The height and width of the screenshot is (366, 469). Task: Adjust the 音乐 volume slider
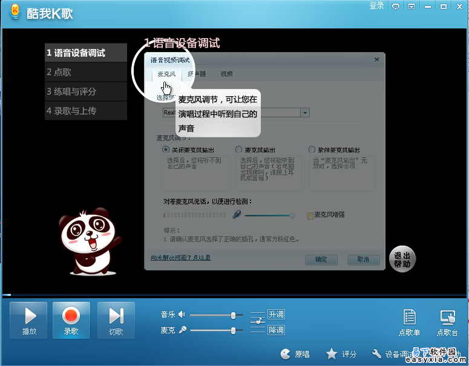click(216, 315)
